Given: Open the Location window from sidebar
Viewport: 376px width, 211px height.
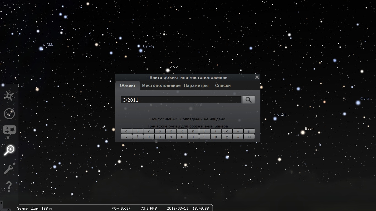Looking at the screenshot, I should (x=9, y=96).
